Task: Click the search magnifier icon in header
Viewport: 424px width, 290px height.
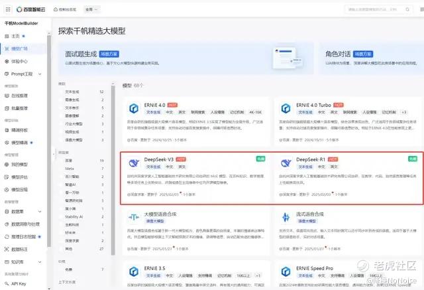Action: point(407,9)
